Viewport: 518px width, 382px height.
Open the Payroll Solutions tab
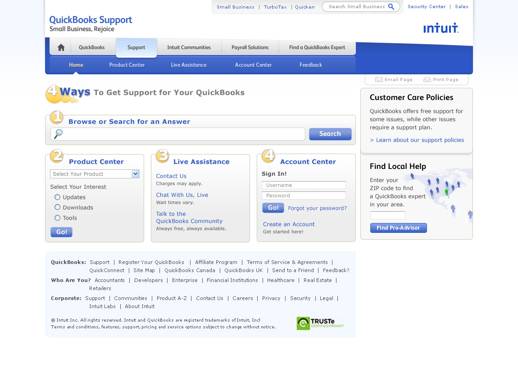coord(250,48)
